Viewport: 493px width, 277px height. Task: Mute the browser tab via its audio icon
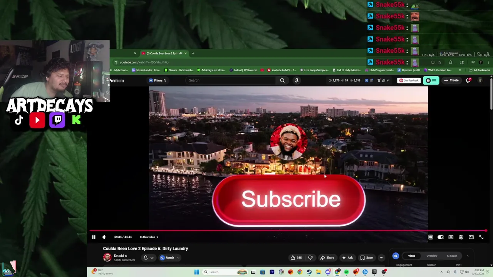point(180,53)
